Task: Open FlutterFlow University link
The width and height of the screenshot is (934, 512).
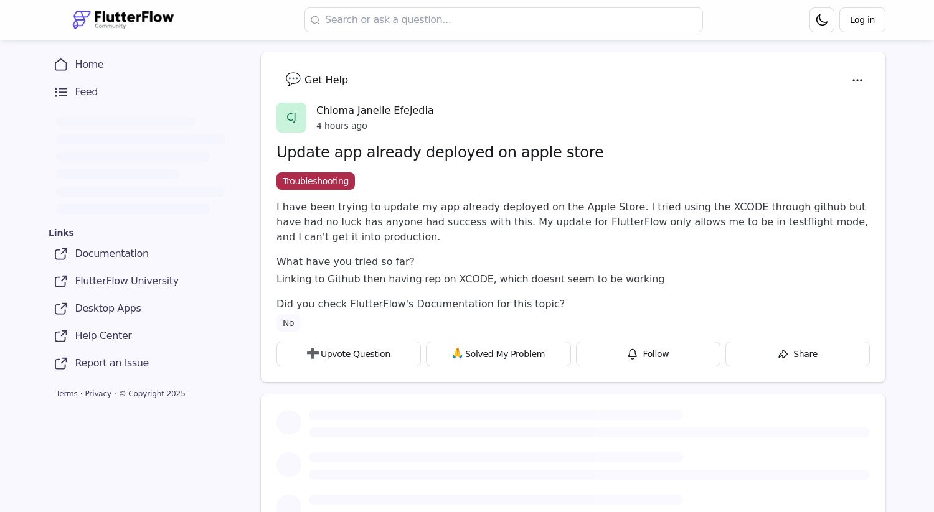Action: coord(126,281)
